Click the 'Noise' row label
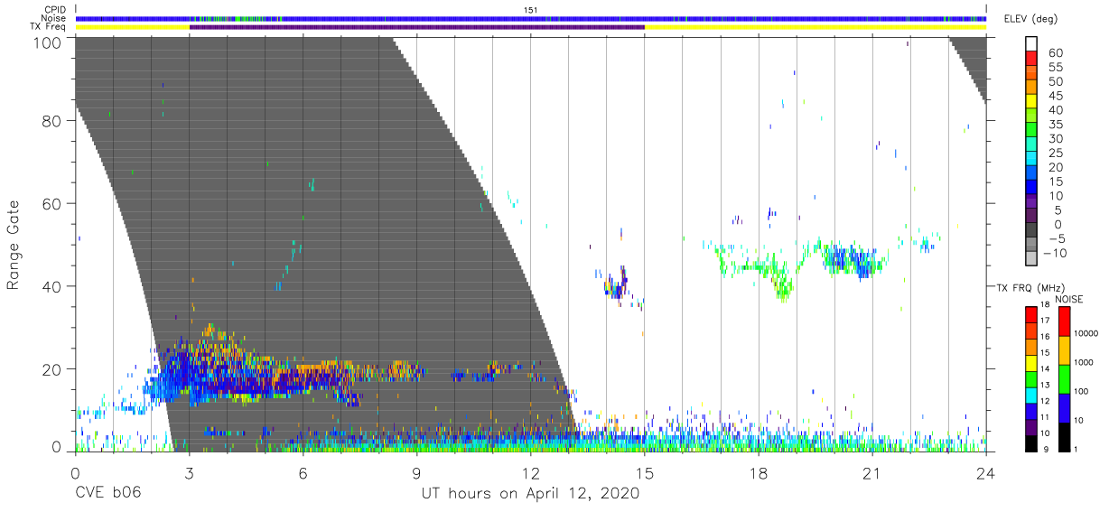 tap(55, 18)
